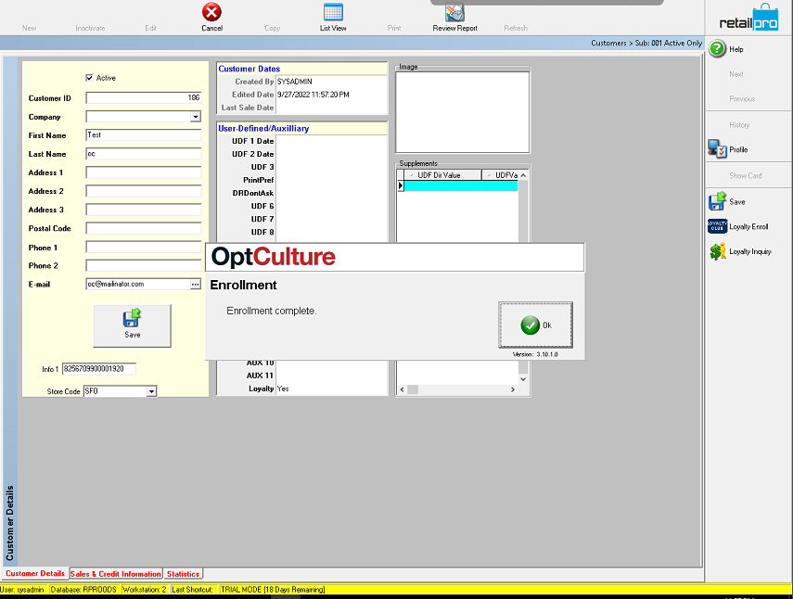Select the UDFVa column header in Supplements
This screenshot has width=793, height=599.
[x=500, y=175]
